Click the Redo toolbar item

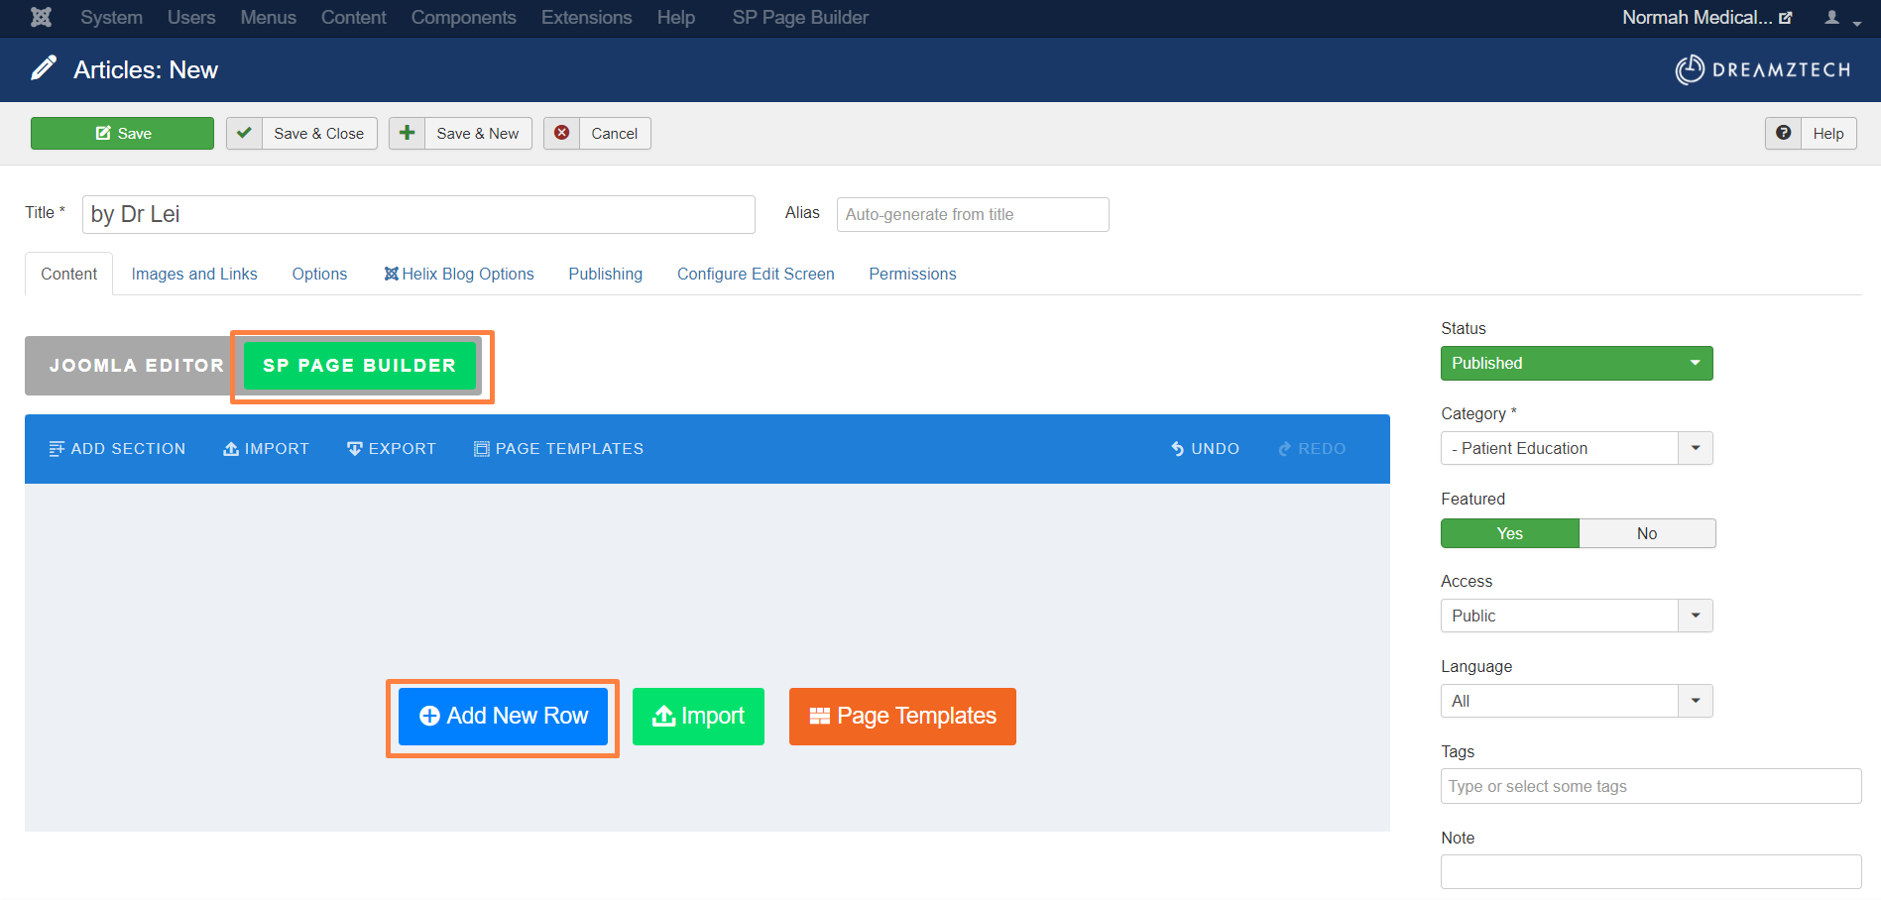click(x=1312, y=449)
